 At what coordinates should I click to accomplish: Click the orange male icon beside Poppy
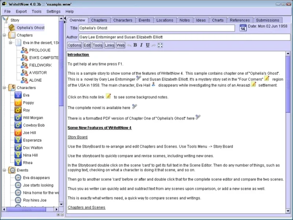tap(18, 103)
